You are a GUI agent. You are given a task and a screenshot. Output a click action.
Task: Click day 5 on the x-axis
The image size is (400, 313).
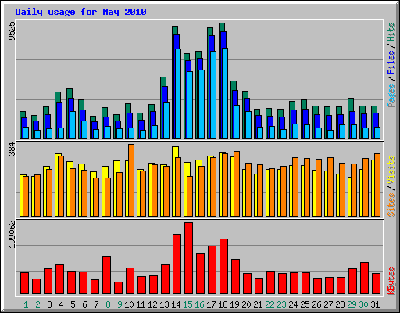[73, 304]
